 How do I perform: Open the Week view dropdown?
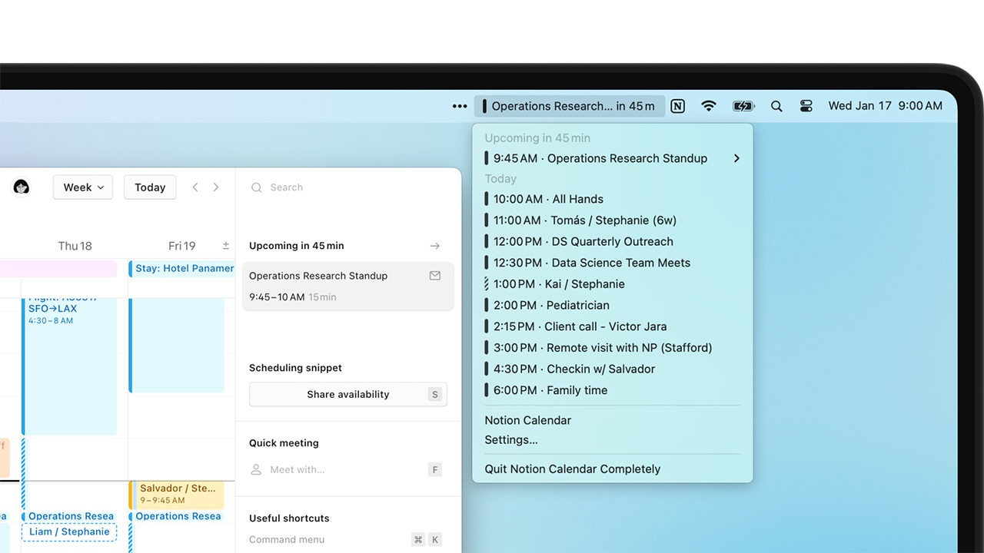82,187
